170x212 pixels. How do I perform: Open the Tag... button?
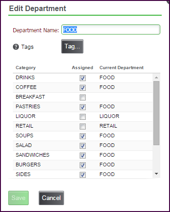pyautogui.click(x=72, y=46)
